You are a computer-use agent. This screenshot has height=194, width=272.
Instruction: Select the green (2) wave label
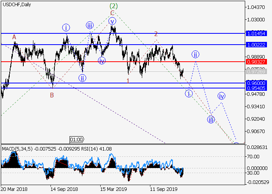113,6
